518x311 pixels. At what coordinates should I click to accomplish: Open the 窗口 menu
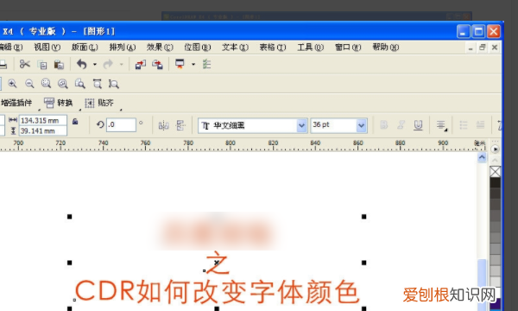[348, 48]
